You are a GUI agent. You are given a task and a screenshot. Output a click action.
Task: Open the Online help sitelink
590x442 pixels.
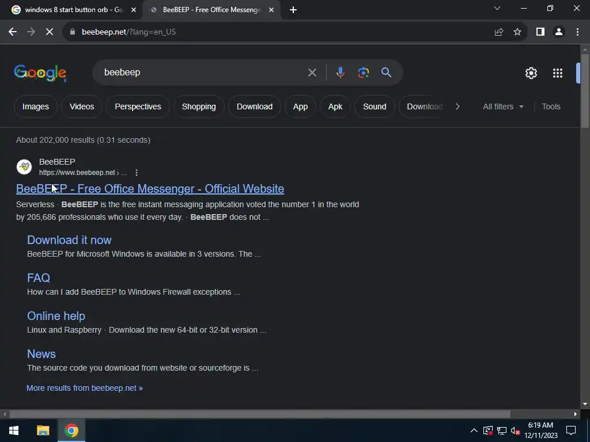(56, 316)
